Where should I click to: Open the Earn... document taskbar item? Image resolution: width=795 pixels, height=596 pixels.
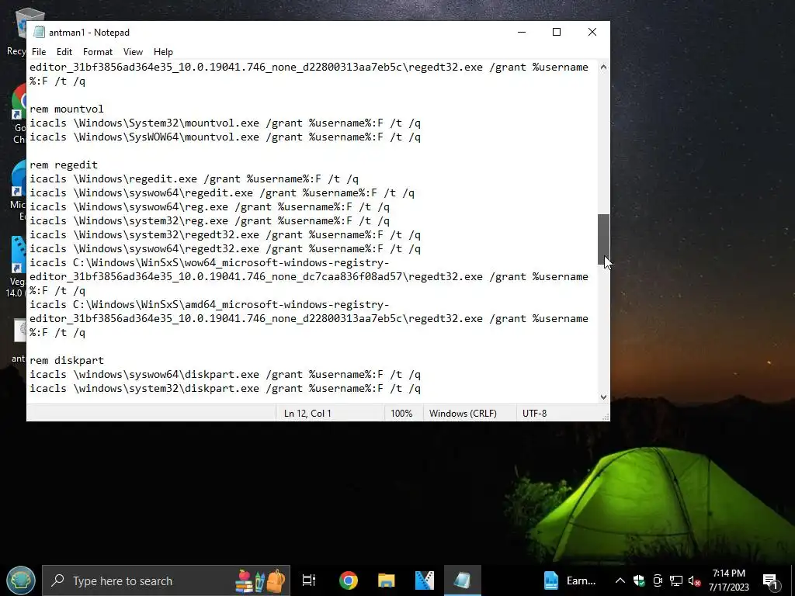(x=571, y=580)
